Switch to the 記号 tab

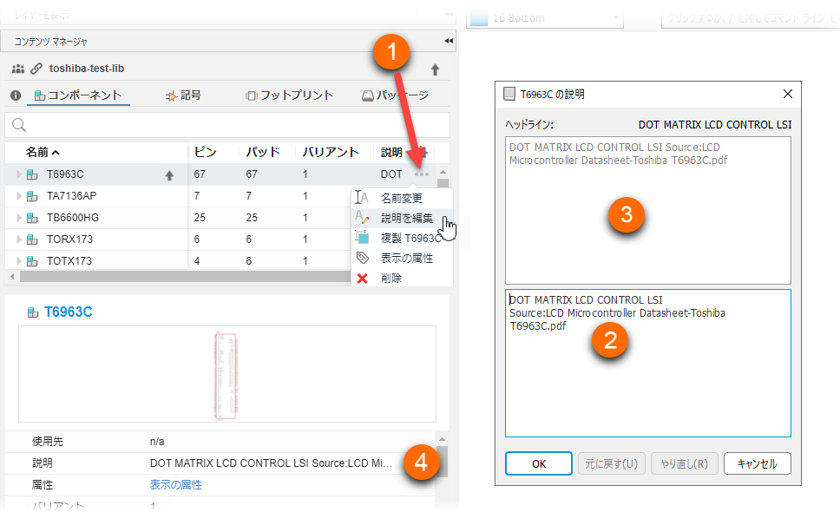pos(184,95)
